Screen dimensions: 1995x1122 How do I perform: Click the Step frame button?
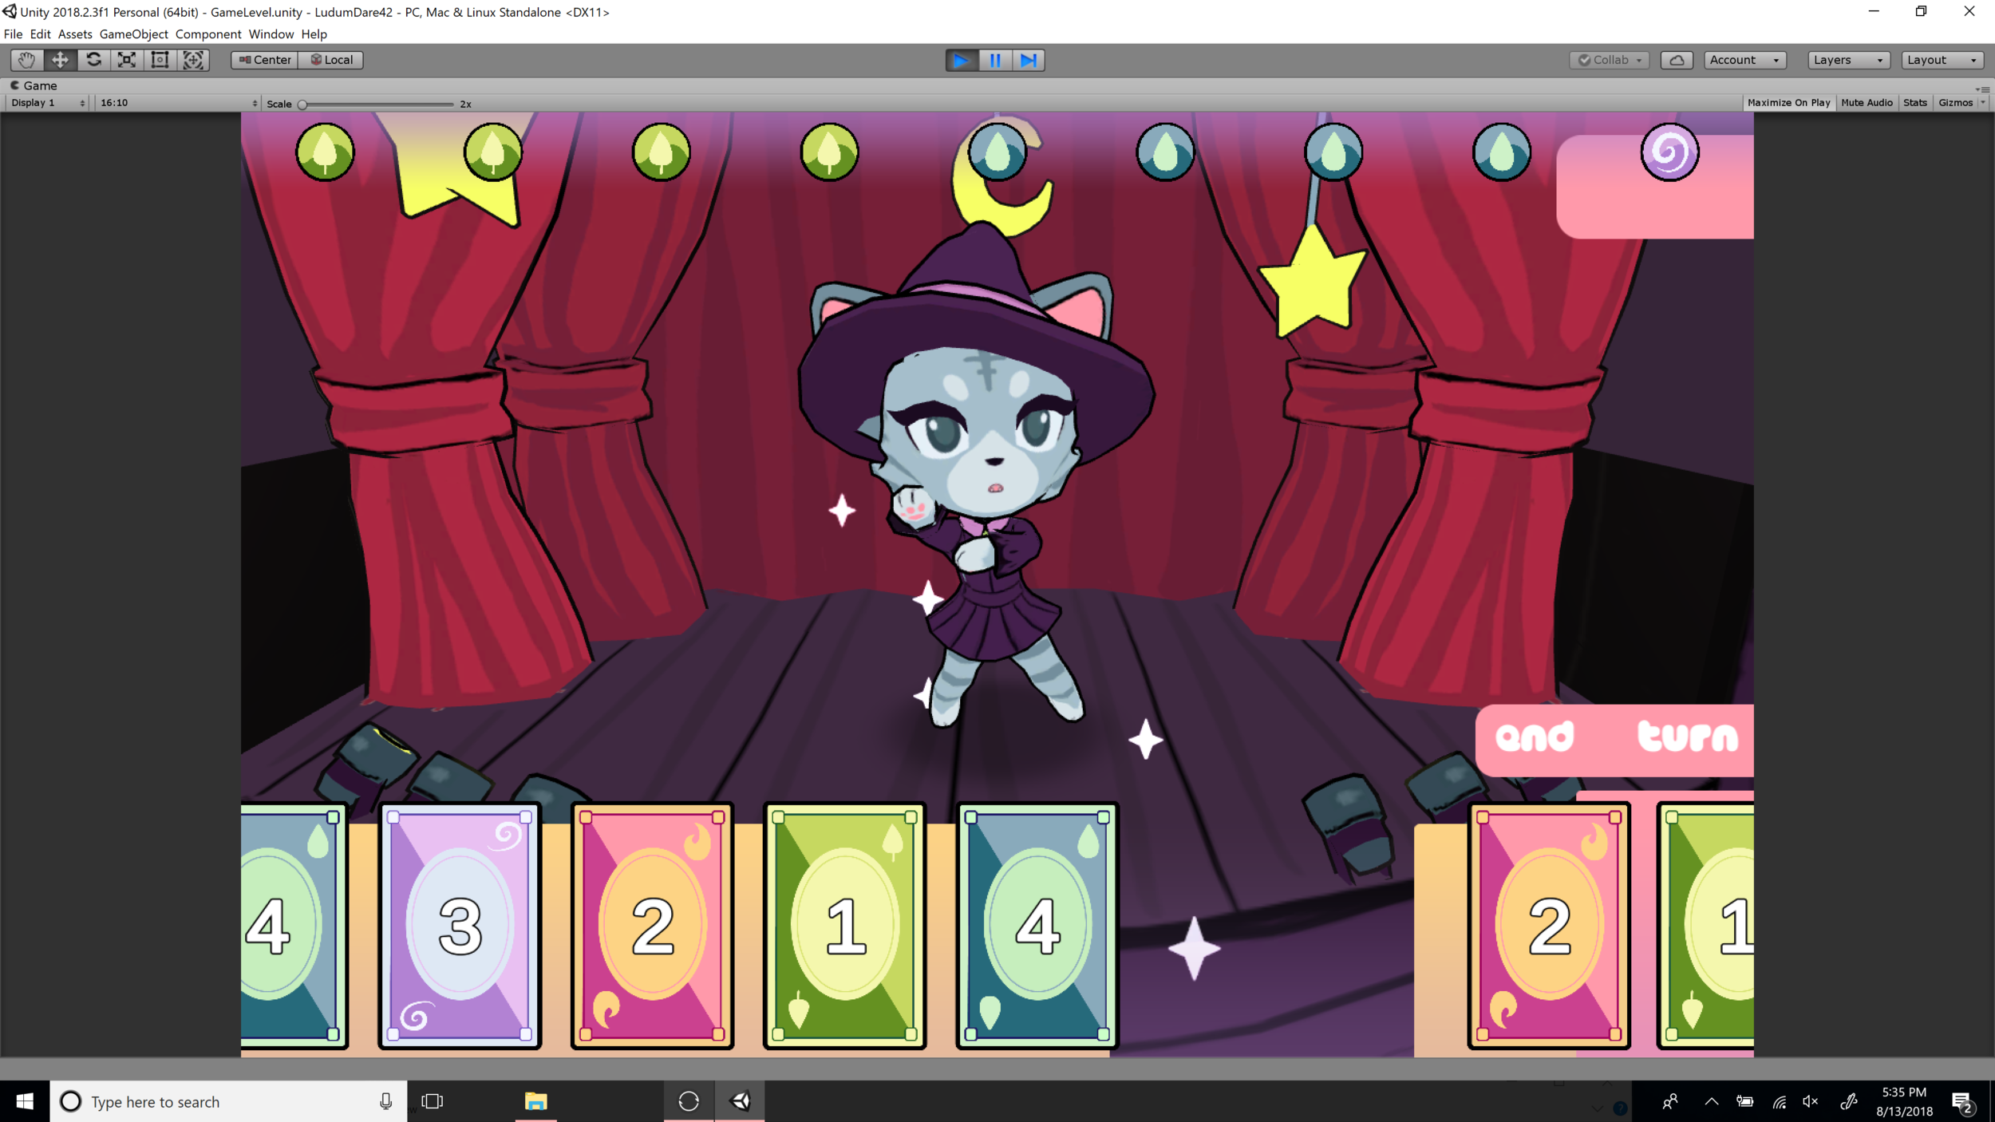(x=1029, y=60)
